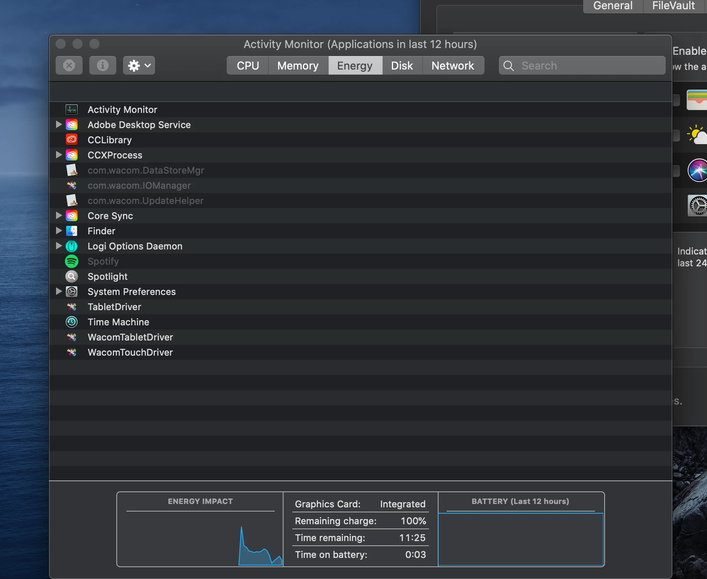The image size is (707, 579).
Task: Switch to the CPU tab
Action: 248,66
